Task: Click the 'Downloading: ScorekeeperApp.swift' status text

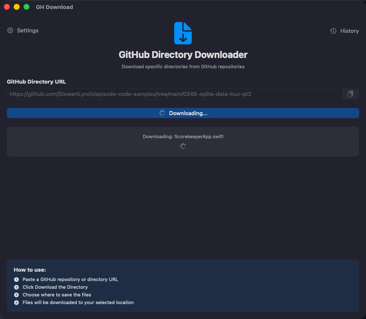Action: pyautogui.click(x=183, y=136)
